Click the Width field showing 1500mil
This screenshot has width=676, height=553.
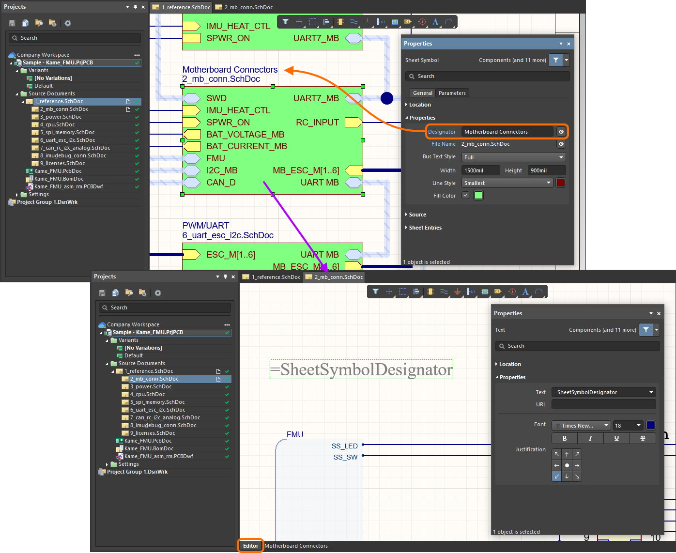coord(480,170)
